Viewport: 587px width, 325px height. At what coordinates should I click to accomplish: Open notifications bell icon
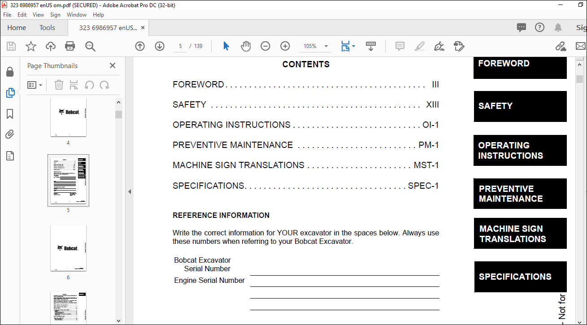558,27
